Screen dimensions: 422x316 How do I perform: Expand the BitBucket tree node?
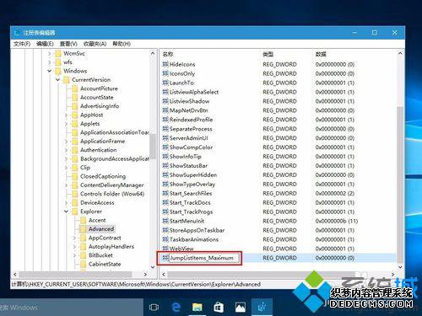(x=74, y=255)
